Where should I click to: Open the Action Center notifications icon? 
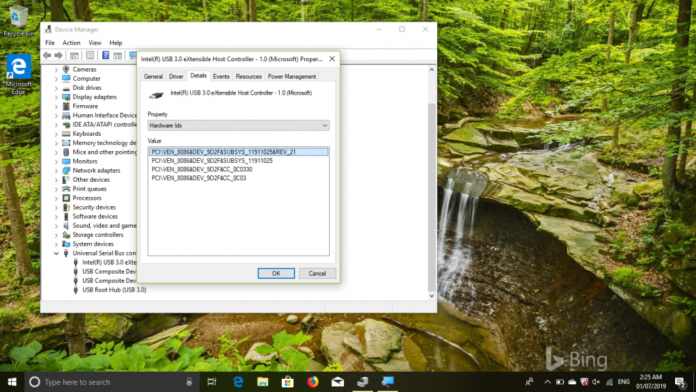680,382
